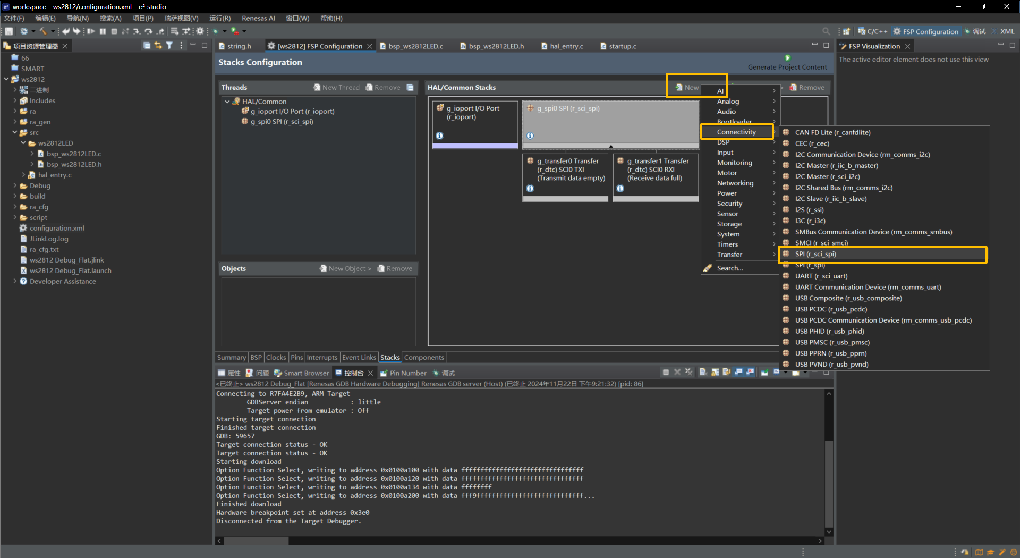Open the 文件(F) menu

(14, 18)
